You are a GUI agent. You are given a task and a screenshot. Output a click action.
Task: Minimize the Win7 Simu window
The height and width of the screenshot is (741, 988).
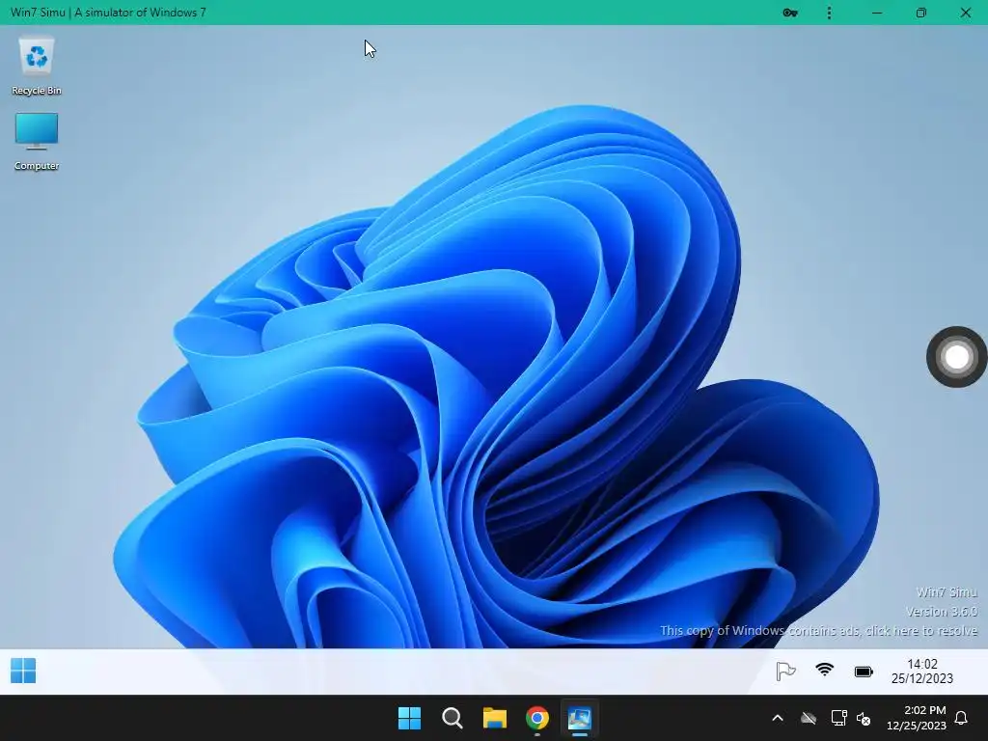(876, 13)
